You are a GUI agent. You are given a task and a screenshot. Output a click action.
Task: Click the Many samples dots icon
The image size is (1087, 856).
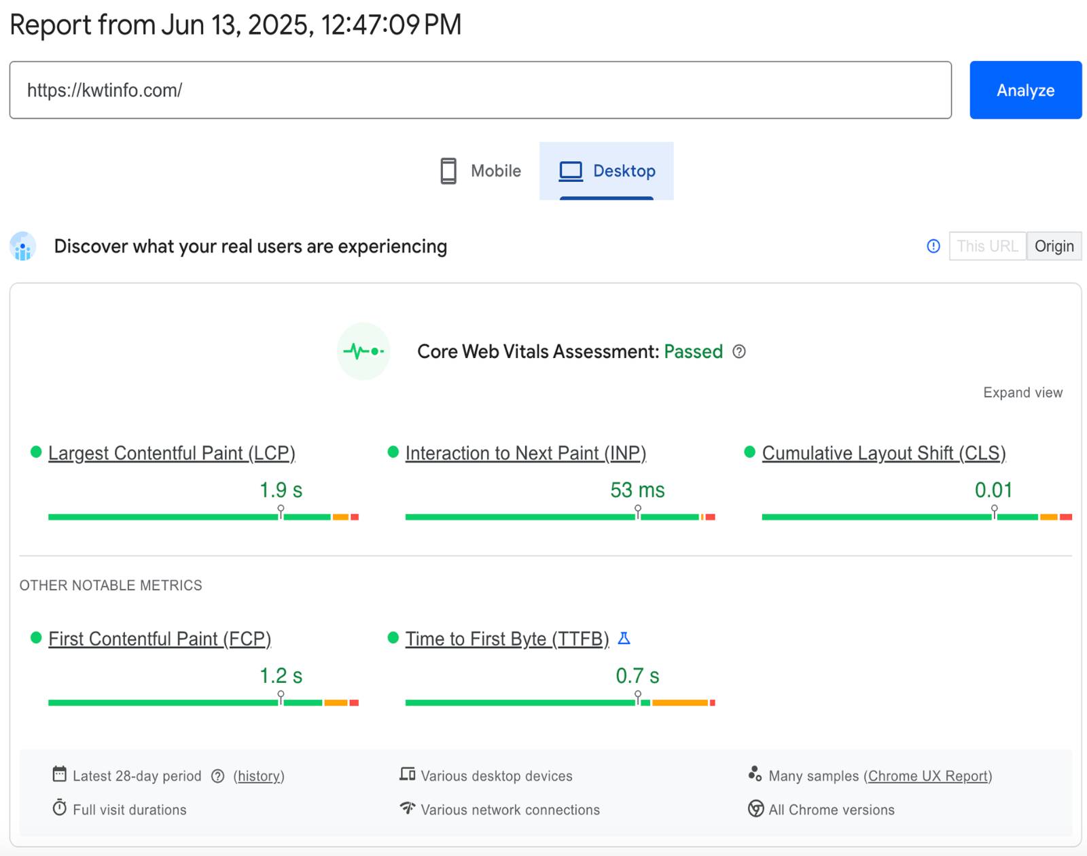click(755, 774)
